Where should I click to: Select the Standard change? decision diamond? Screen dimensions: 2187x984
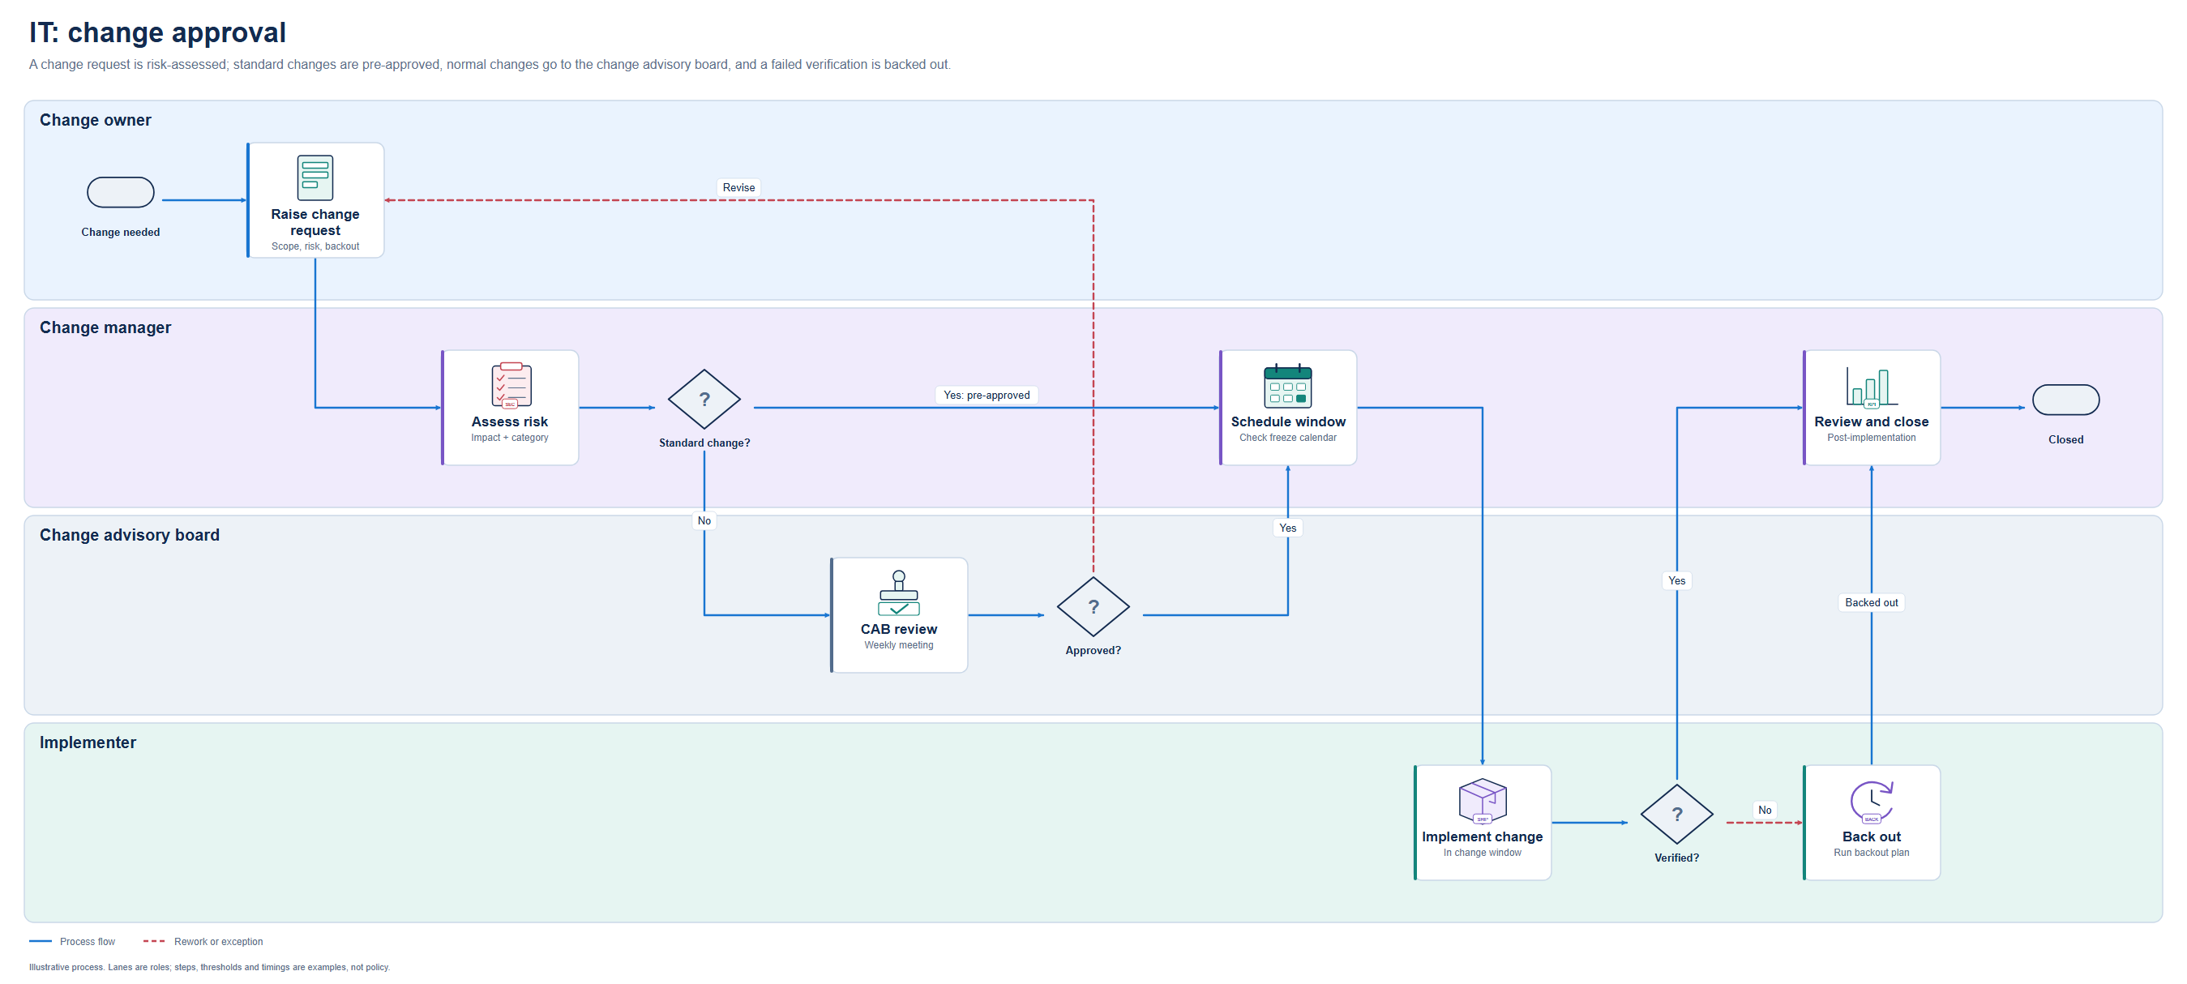point(704,399)
